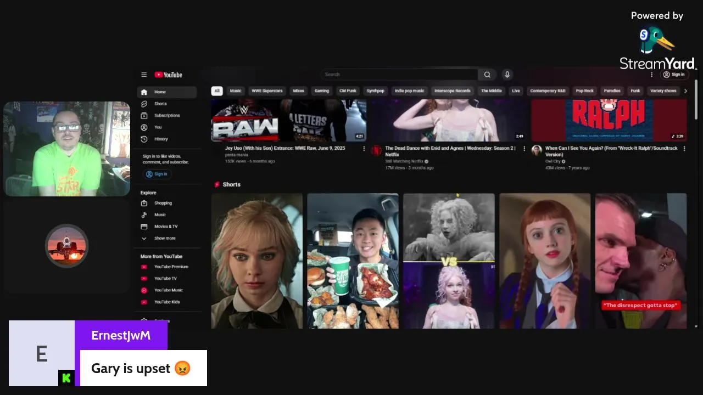Expand Show more in Explore section
The width and height of the screenshot is (703, 395).
tap(164, 238)
